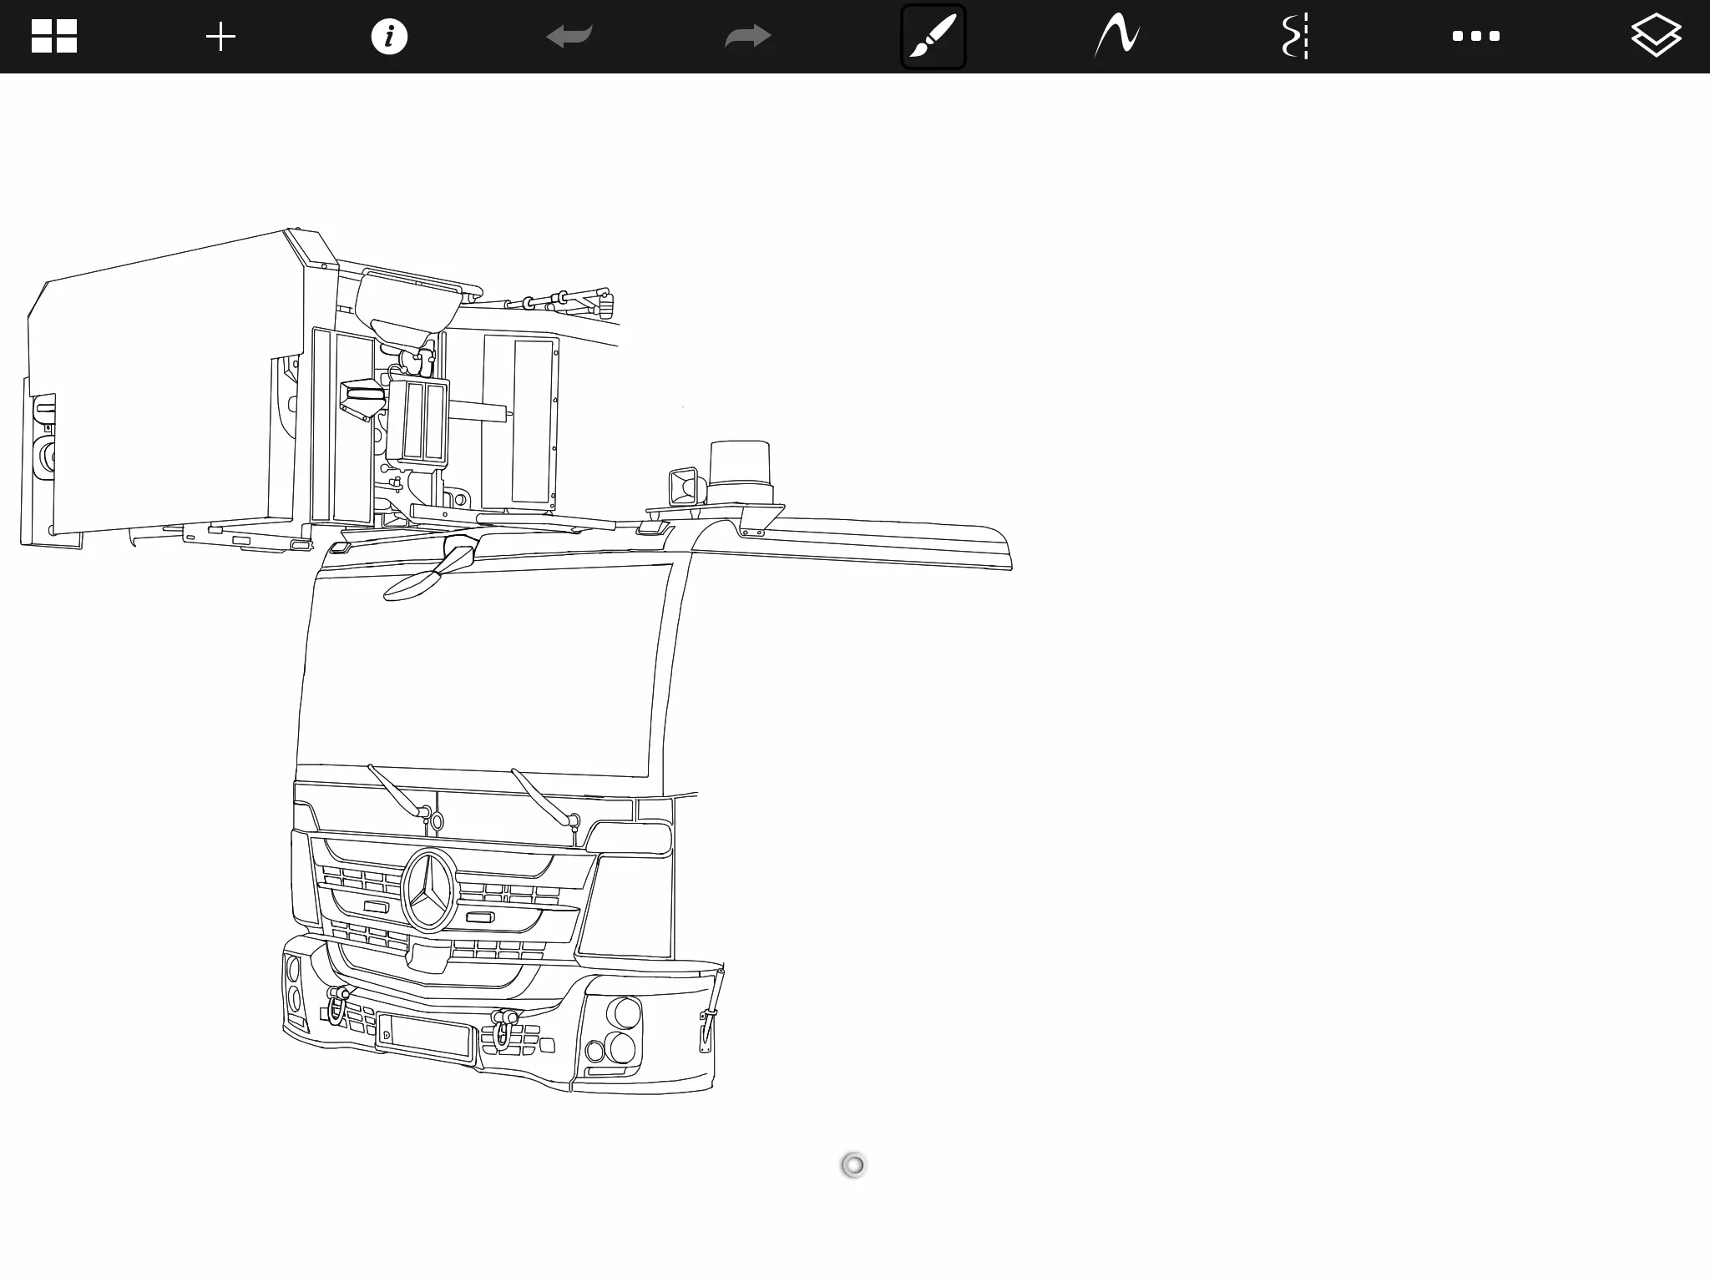The height and width of the screenshot is (1282, 1710).
Task: Tap the left tow shackle on bumper
Action: tap(337, 1005)
